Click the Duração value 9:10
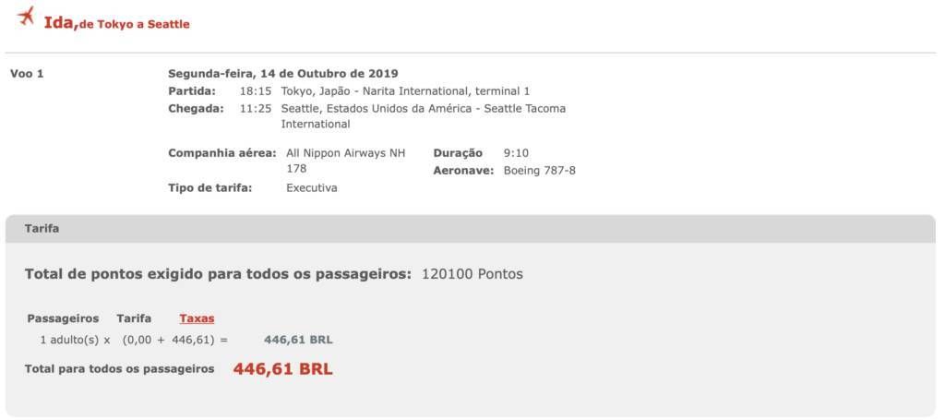 [517, 153]
